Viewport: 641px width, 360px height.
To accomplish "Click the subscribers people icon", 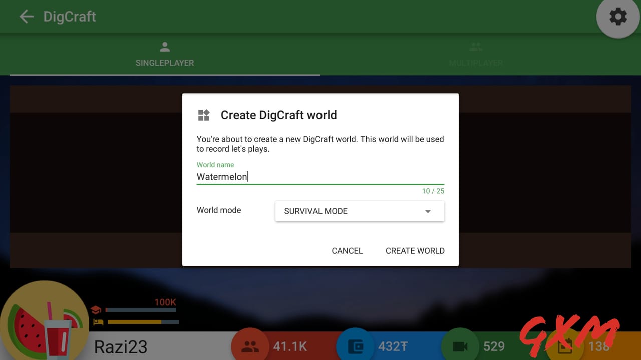I will [250, 346].
